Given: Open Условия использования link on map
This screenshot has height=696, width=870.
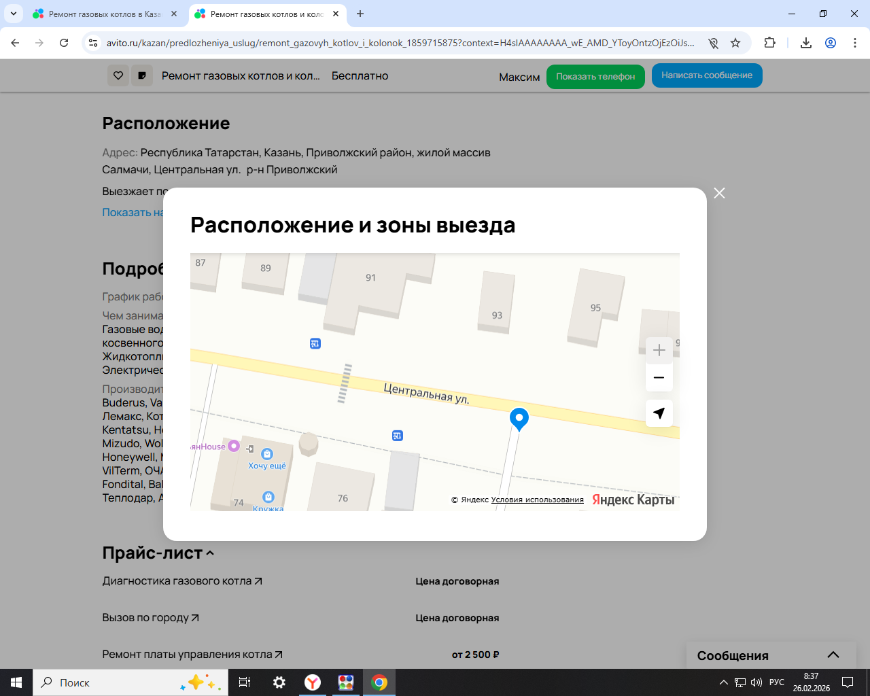Looking at the screenshot, I should (537, 500).
